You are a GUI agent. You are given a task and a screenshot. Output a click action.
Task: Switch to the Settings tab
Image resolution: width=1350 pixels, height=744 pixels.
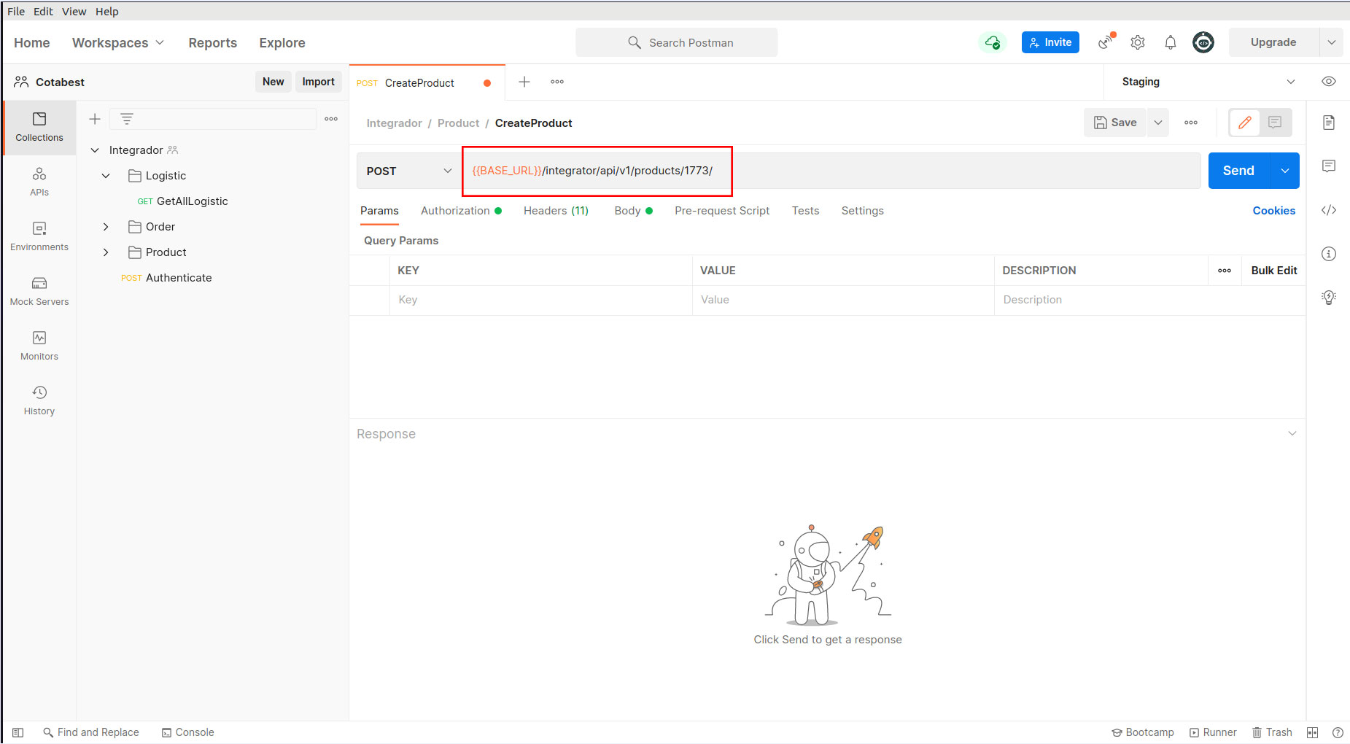[862, 211]
